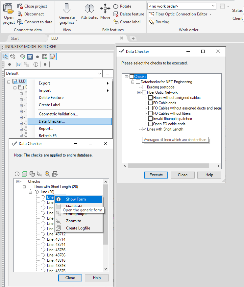Click the info icon in explorer second toolbar row
The height and width of the screenshot is (287, 244).
click(x=36, y=64)
